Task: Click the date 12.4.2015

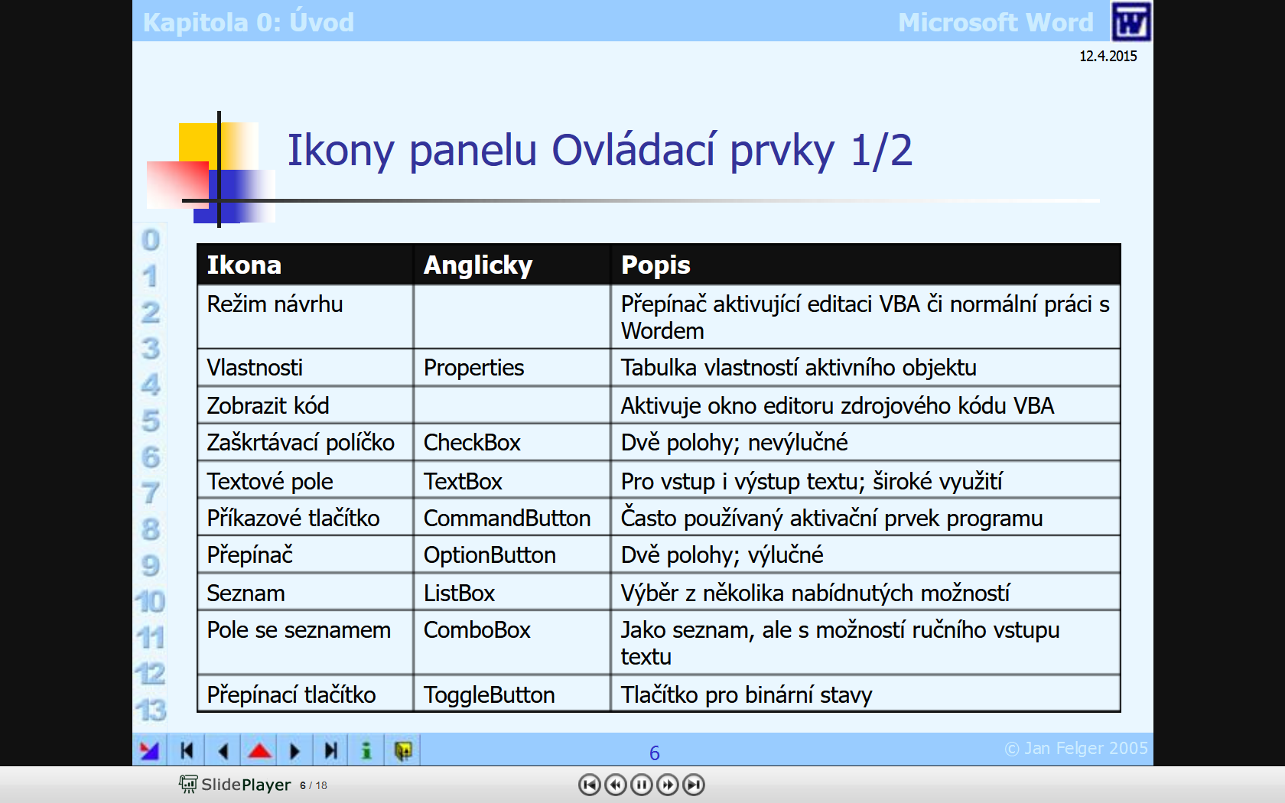Action: (x=1108, y=56)
